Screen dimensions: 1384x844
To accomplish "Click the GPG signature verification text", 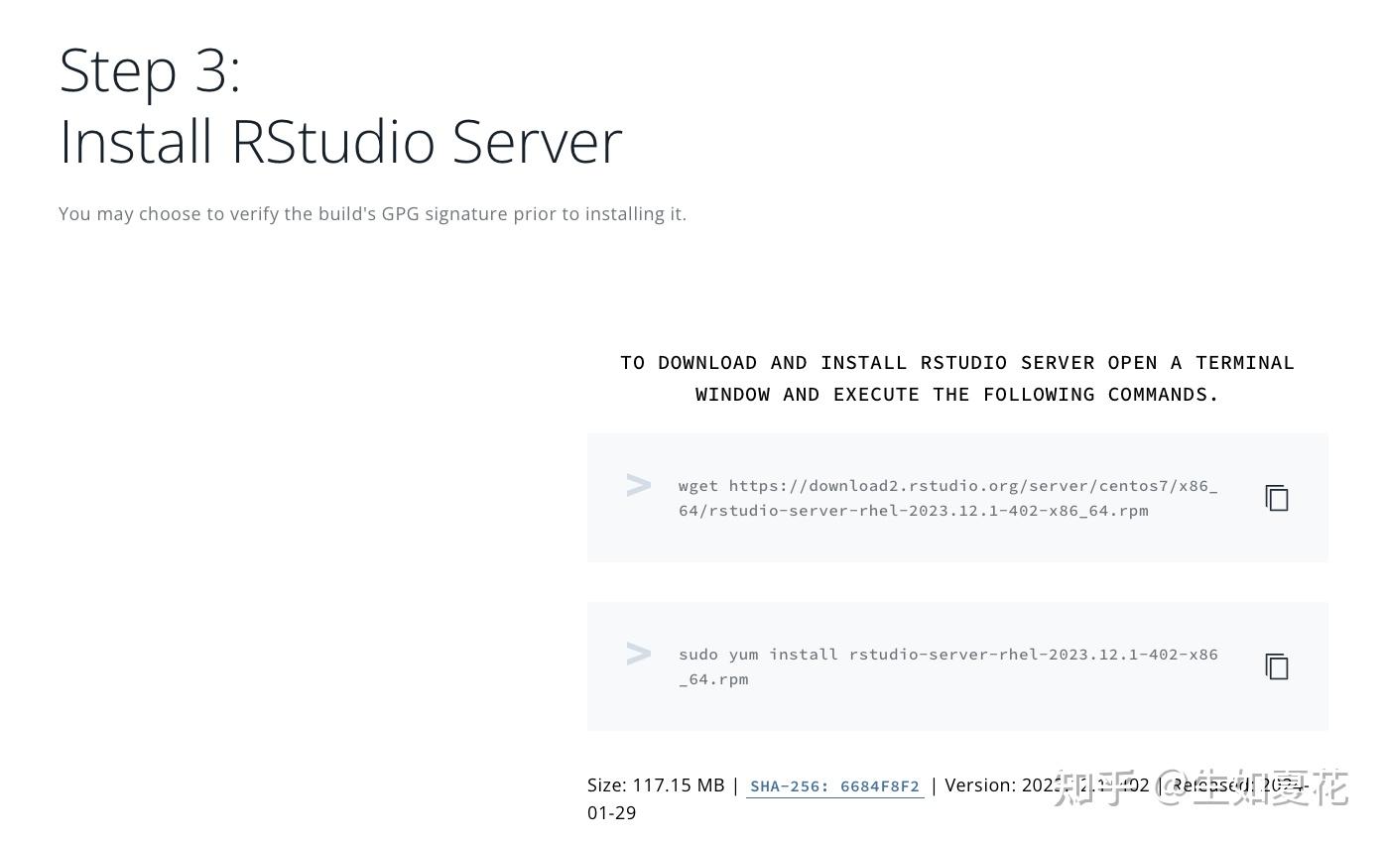I will pos(372,213).
